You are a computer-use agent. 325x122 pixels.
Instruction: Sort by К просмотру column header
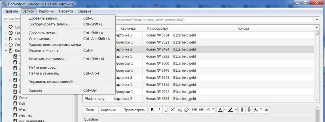click(157, 28)
